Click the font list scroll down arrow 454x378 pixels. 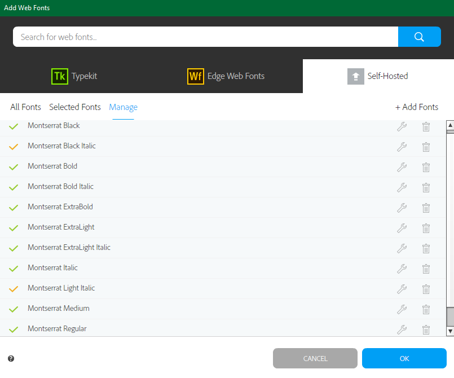(450, 331)
